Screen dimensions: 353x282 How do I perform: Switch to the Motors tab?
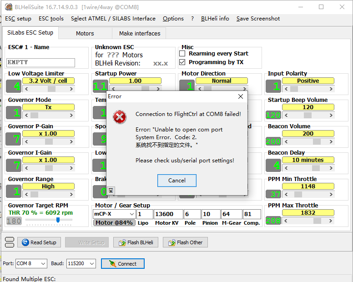pos(85,34)
